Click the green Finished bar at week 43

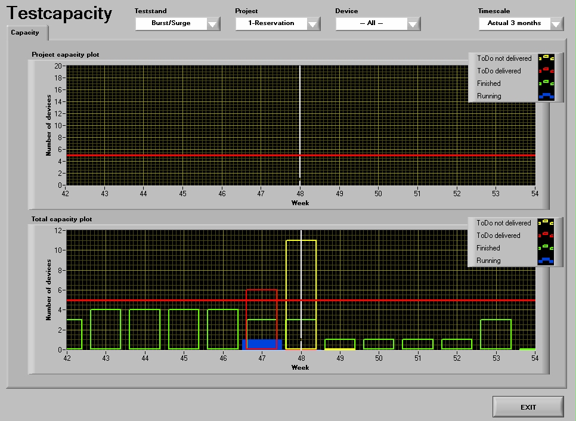coord(106,329)
